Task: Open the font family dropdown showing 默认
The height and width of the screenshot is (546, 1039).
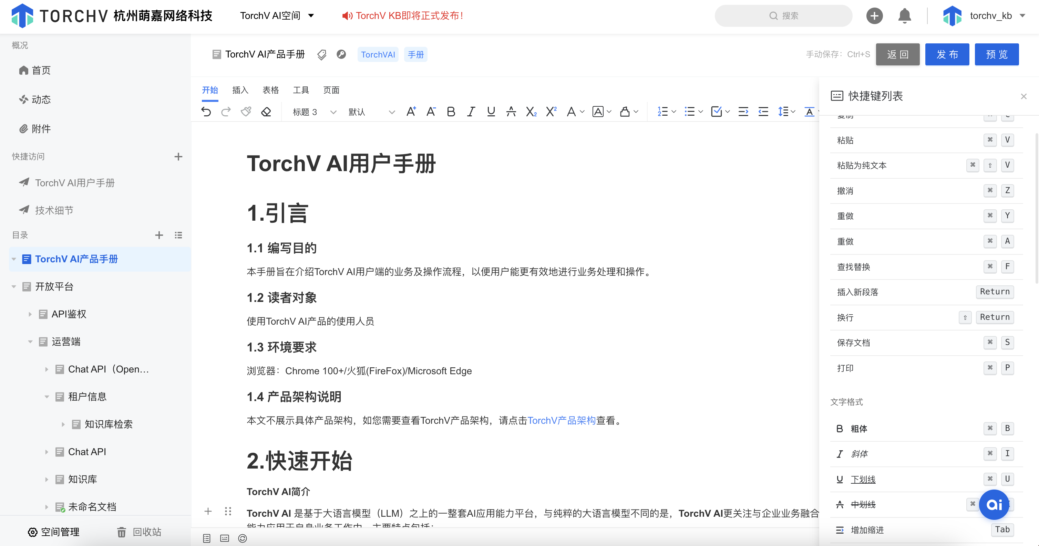Action: [371, 112]
